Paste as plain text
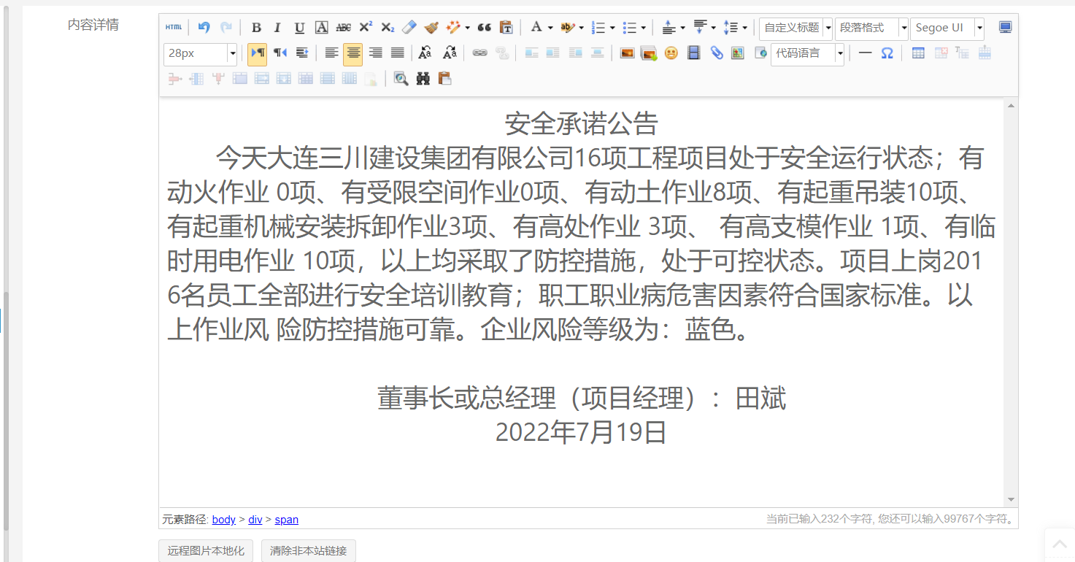 point(506,28)
